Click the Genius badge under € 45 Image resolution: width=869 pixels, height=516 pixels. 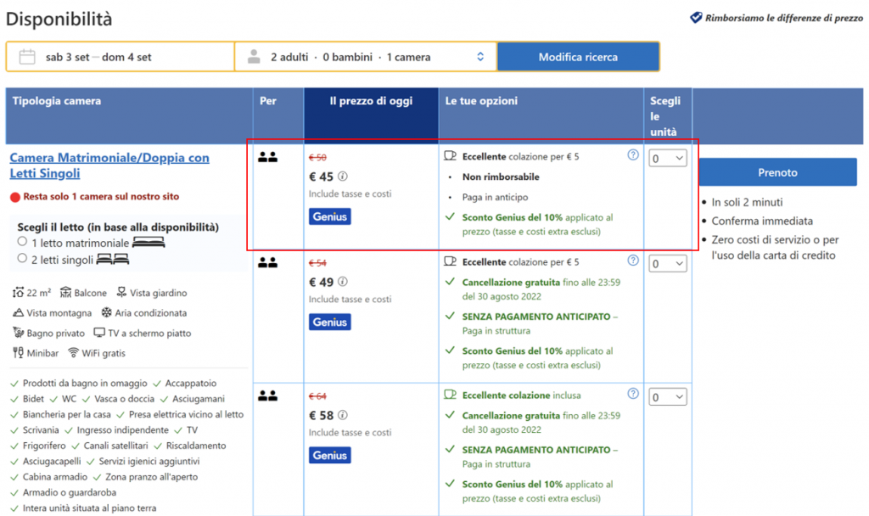pos(329,217)
